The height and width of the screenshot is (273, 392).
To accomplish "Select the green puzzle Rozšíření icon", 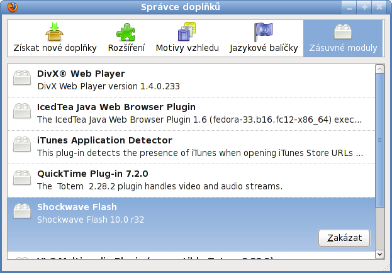I will click(x=126, y=32).
